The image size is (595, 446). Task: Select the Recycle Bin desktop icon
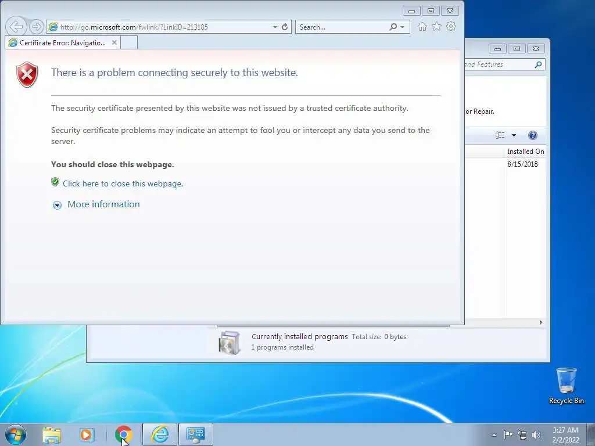coord(566,386)
